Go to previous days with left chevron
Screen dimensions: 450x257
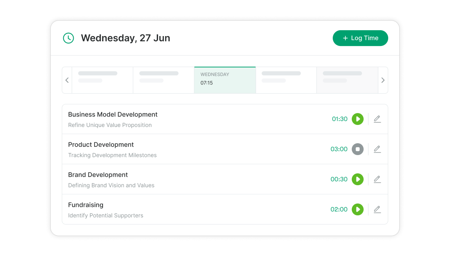[x=67, y=80]
